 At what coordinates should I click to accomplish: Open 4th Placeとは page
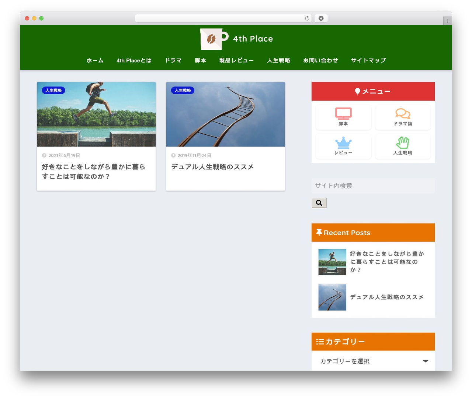[x=134, y=60]
